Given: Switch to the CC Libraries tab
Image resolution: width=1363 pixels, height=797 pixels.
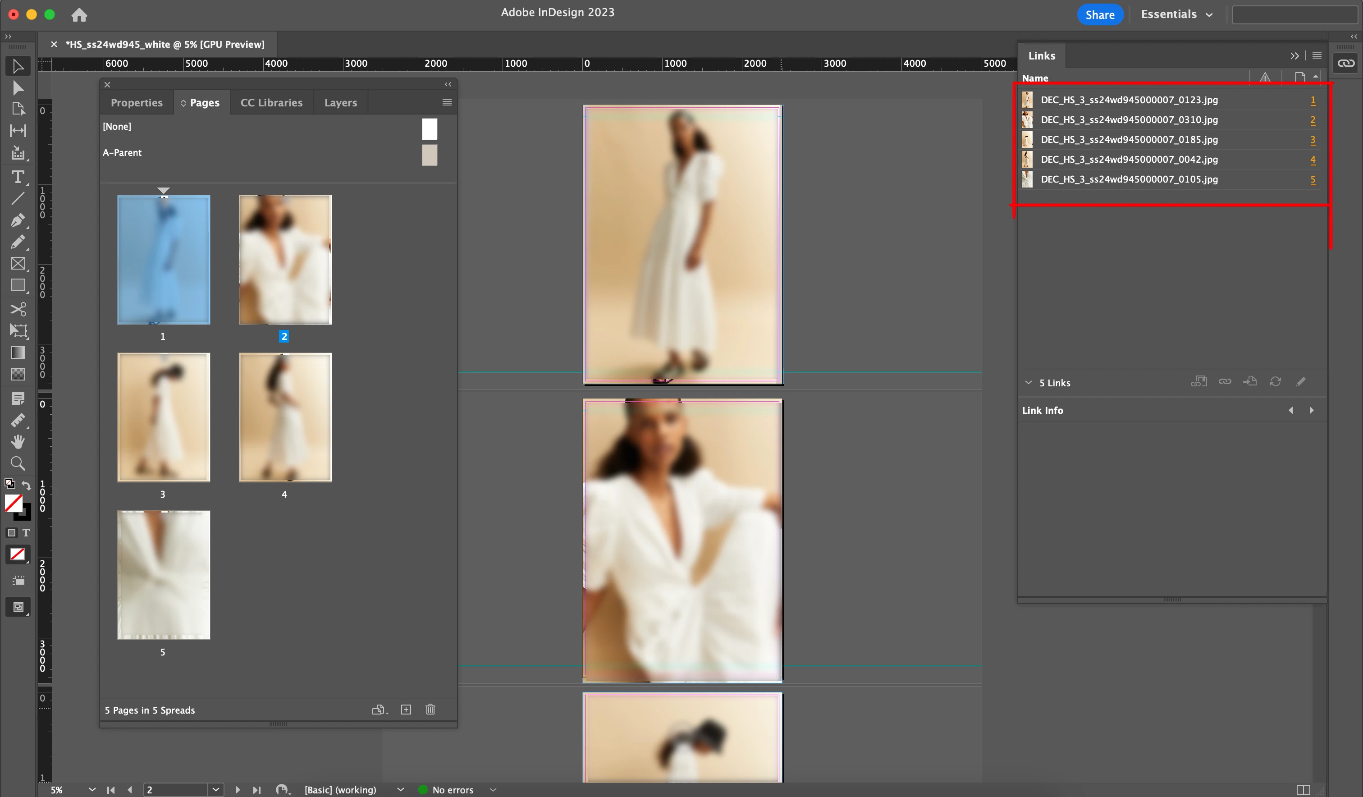Looking at the screenshot, I should pyautogui.click(x=271, y=103).
